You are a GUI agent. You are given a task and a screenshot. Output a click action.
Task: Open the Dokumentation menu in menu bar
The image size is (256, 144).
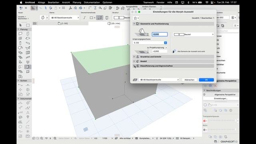click(92, 2)
